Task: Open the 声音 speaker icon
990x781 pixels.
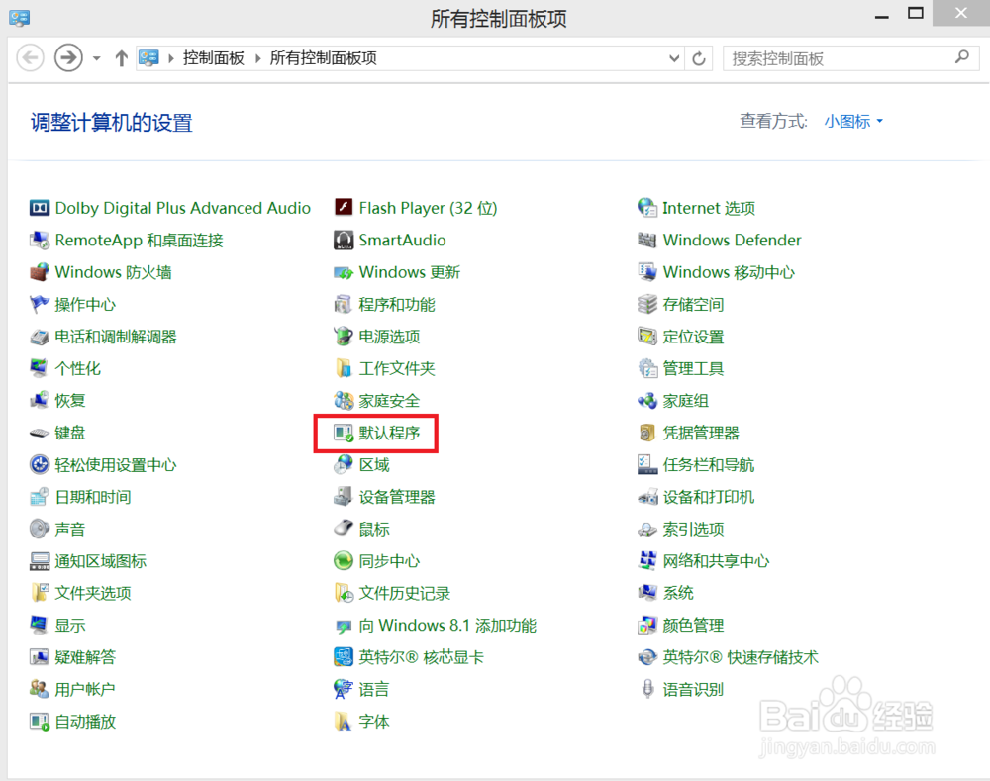Action: click(x=40, y=530)
